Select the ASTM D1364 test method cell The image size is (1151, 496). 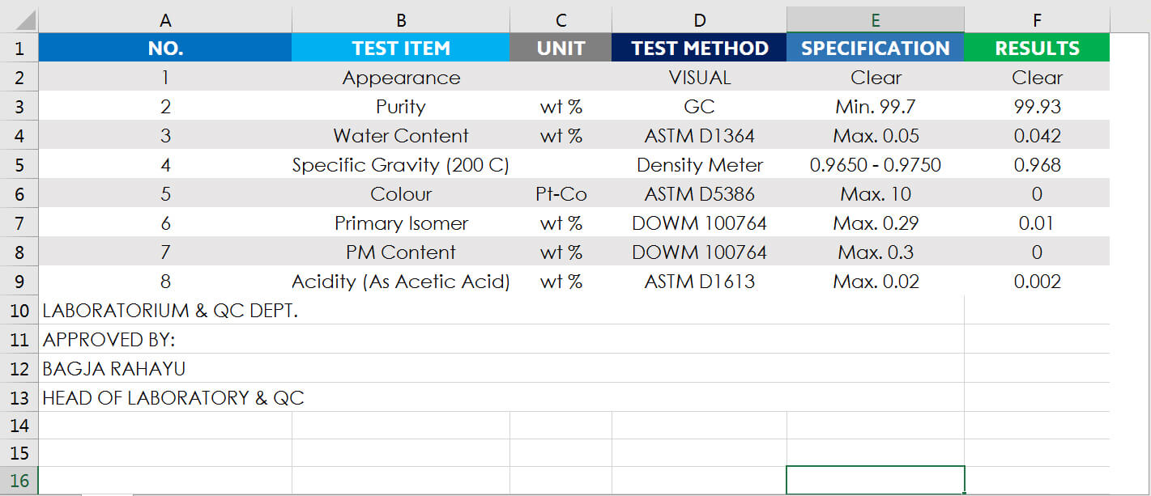pyautogui.click(x=699, y=136)
